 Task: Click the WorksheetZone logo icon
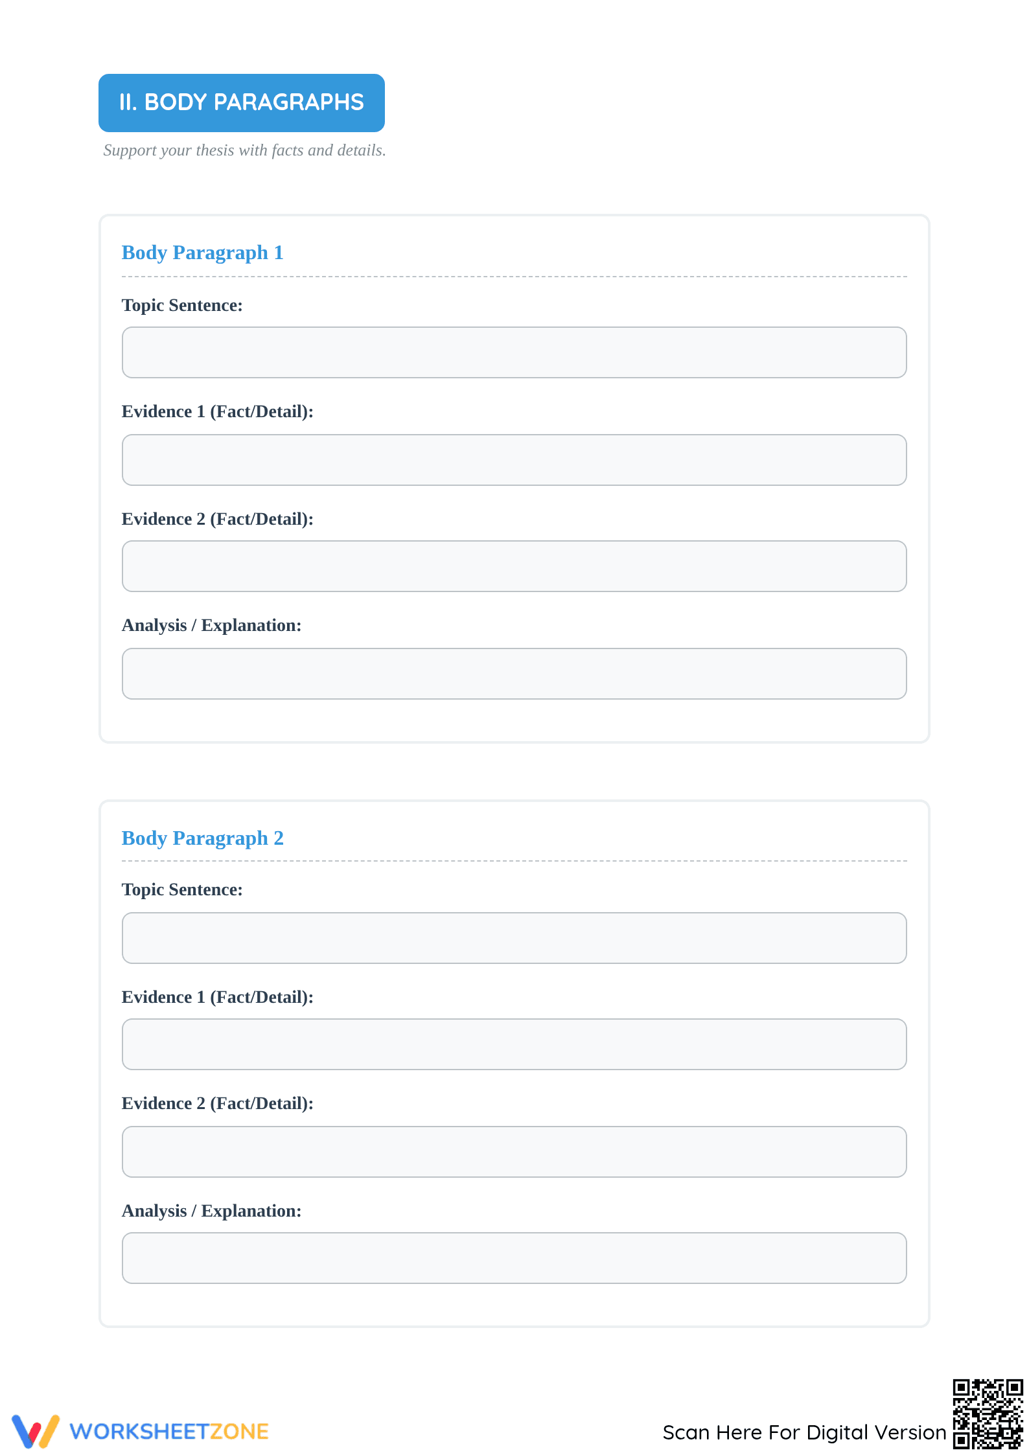(36, 1431)
